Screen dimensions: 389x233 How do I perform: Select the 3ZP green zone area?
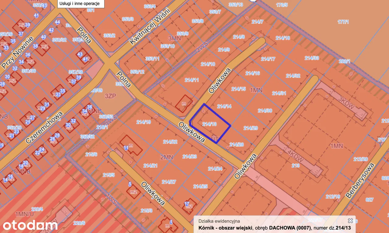(x=111, y=96)
